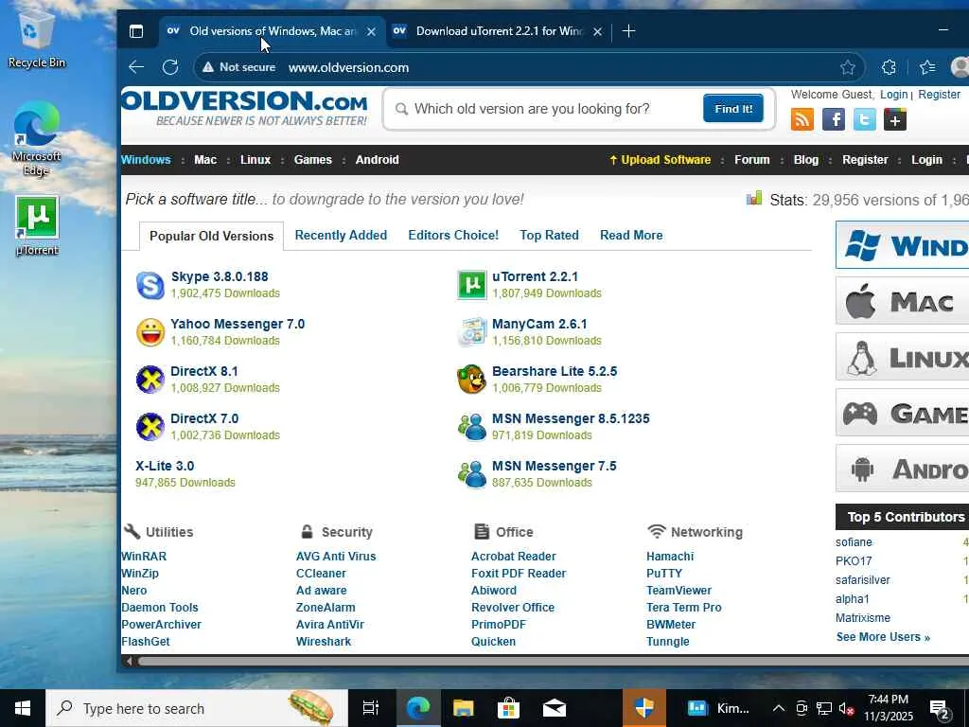Open the Forum nav link

751,159
